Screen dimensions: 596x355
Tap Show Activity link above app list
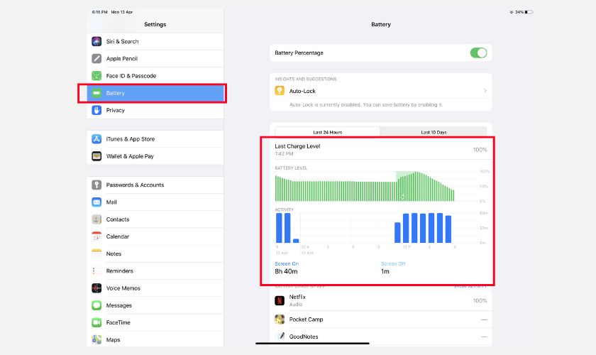470,286
